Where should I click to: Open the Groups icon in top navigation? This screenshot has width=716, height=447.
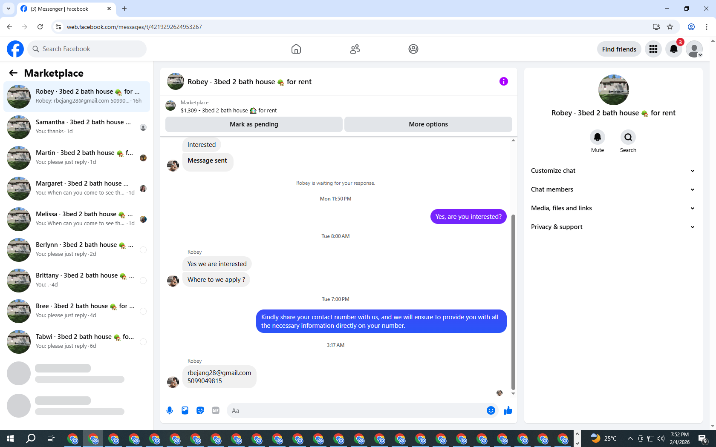[413, 49]
